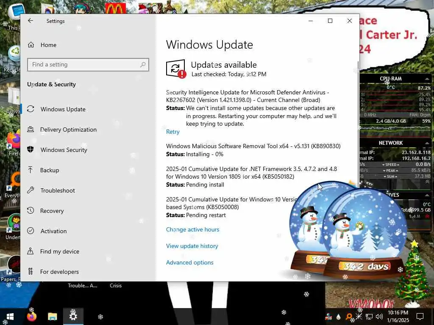Open Advanced options link
This screenshot has height=325, width=434.
(x=189, y=262)
